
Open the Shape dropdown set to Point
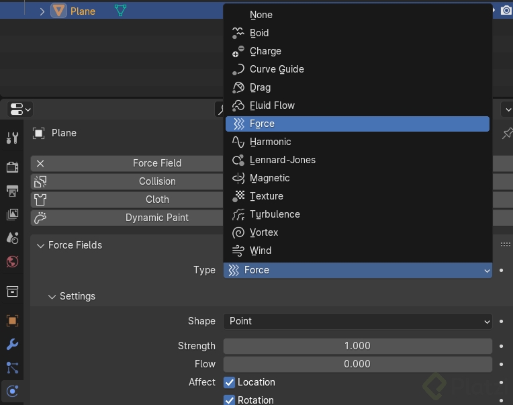click(x=357, y=321)
